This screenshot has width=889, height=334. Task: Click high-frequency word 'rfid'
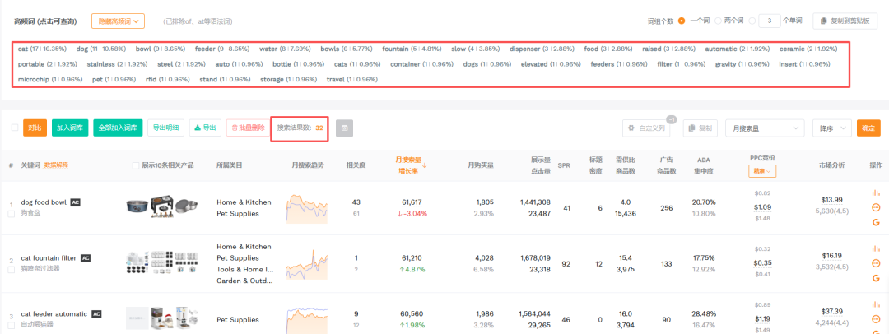pos(168,80)
